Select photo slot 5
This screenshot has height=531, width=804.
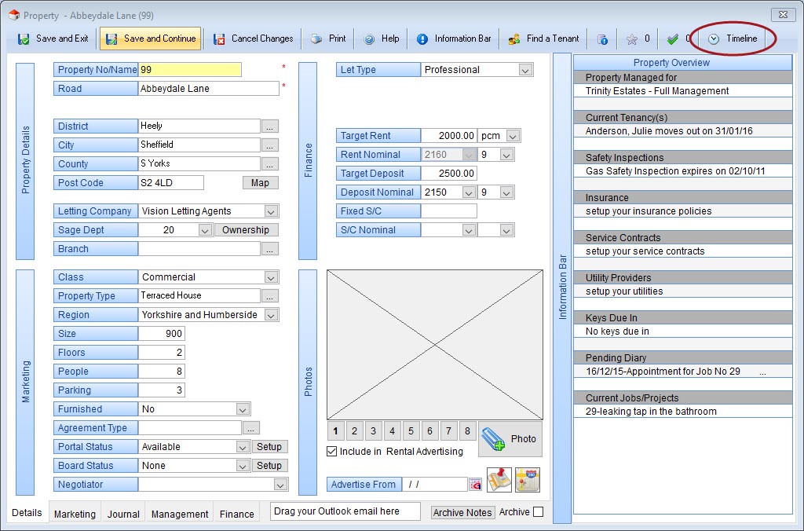(411, 431)
